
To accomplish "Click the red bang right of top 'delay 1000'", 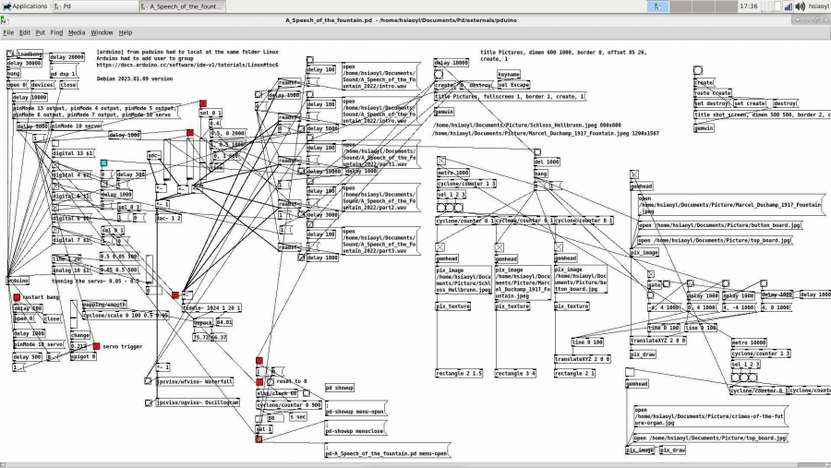I will 190,133.
